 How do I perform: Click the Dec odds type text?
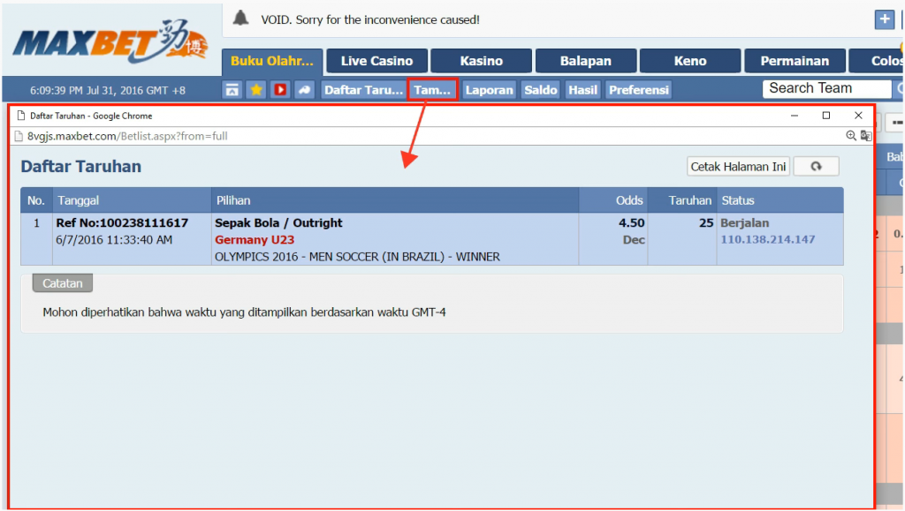(x=634, y=240)
